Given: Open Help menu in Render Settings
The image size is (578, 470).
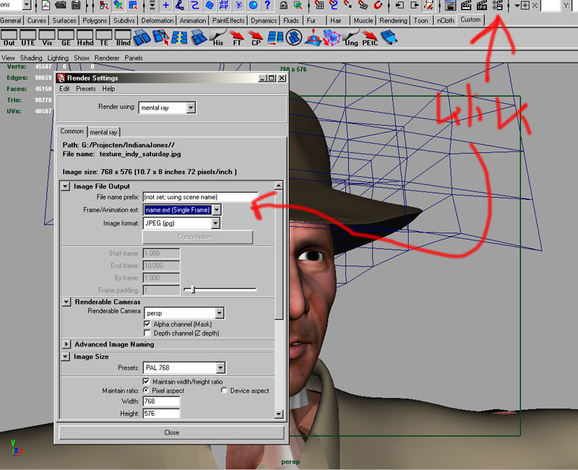Looking at the screenshot, I should pos(108,88).
